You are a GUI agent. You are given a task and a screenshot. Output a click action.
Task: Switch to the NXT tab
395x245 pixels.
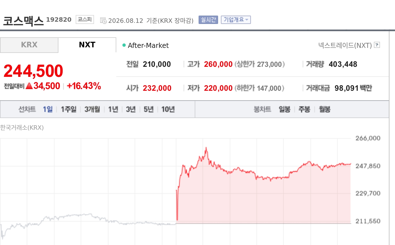pyautogui.click(x=87, y=45)
